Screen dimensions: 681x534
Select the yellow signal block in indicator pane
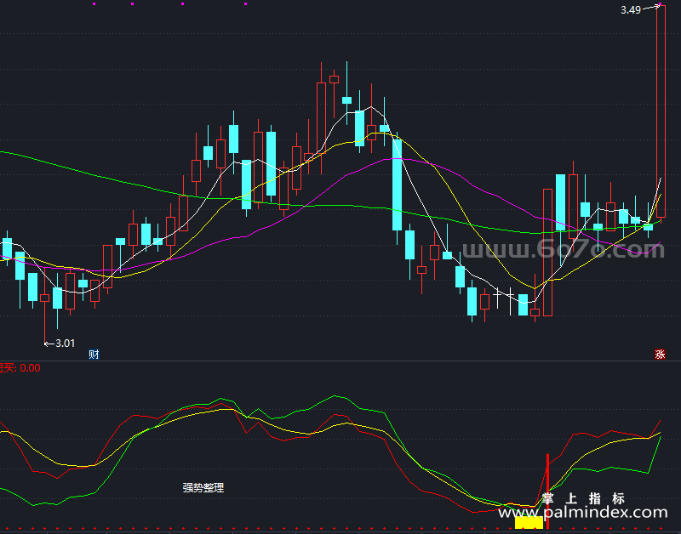point(529,522)
